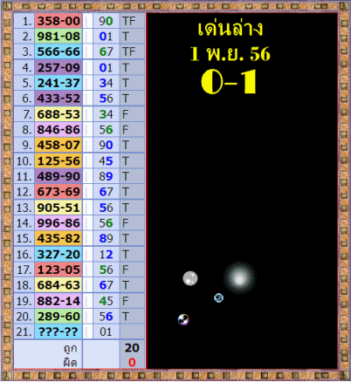
Task: Select the 89 value beside 489-90
Action: pos(106,176)
